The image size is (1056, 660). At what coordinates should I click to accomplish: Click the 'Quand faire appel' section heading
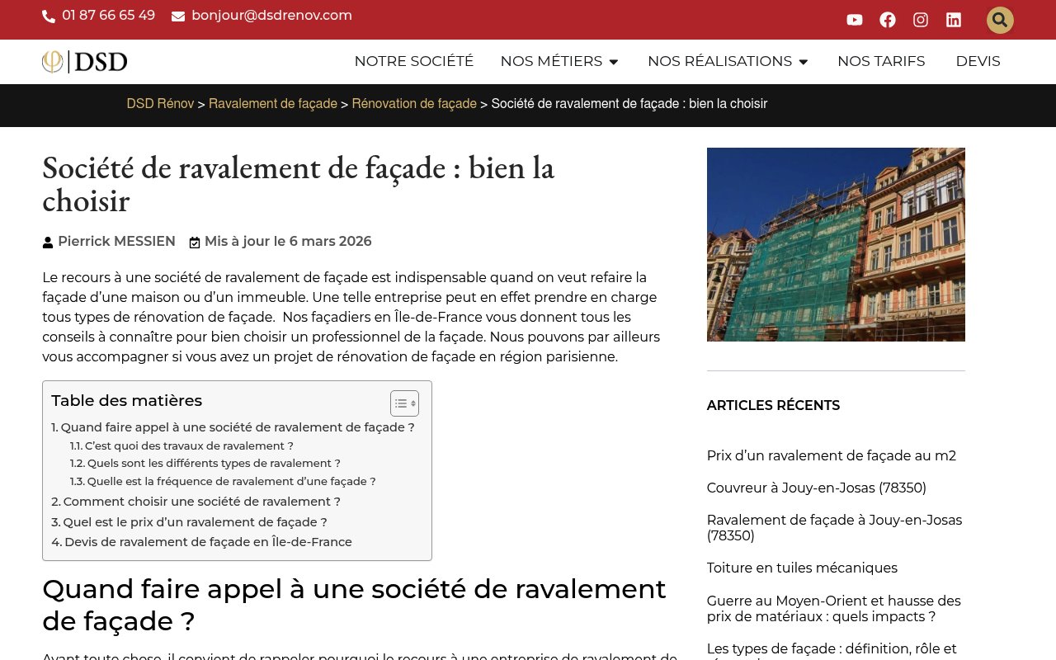[x=354, y=605]
